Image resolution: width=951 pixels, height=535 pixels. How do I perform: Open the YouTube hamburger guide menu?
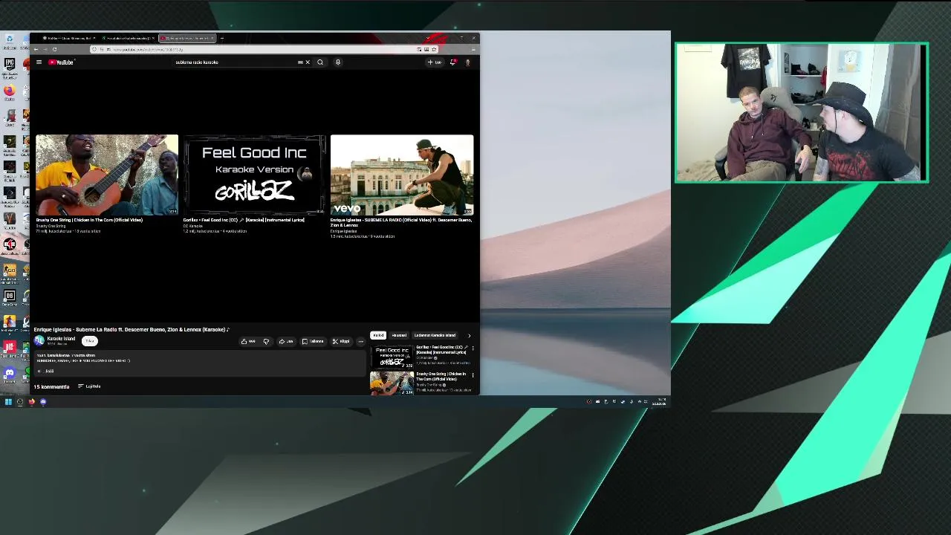coord(39,62)
